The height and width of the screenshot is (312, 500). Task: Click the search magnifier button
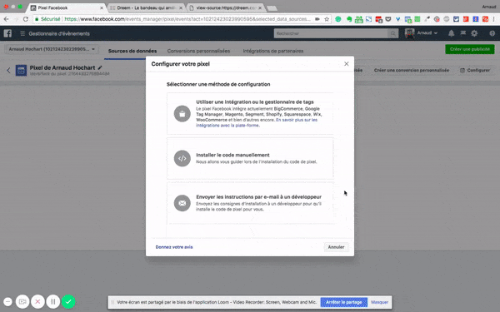point(392,33)
